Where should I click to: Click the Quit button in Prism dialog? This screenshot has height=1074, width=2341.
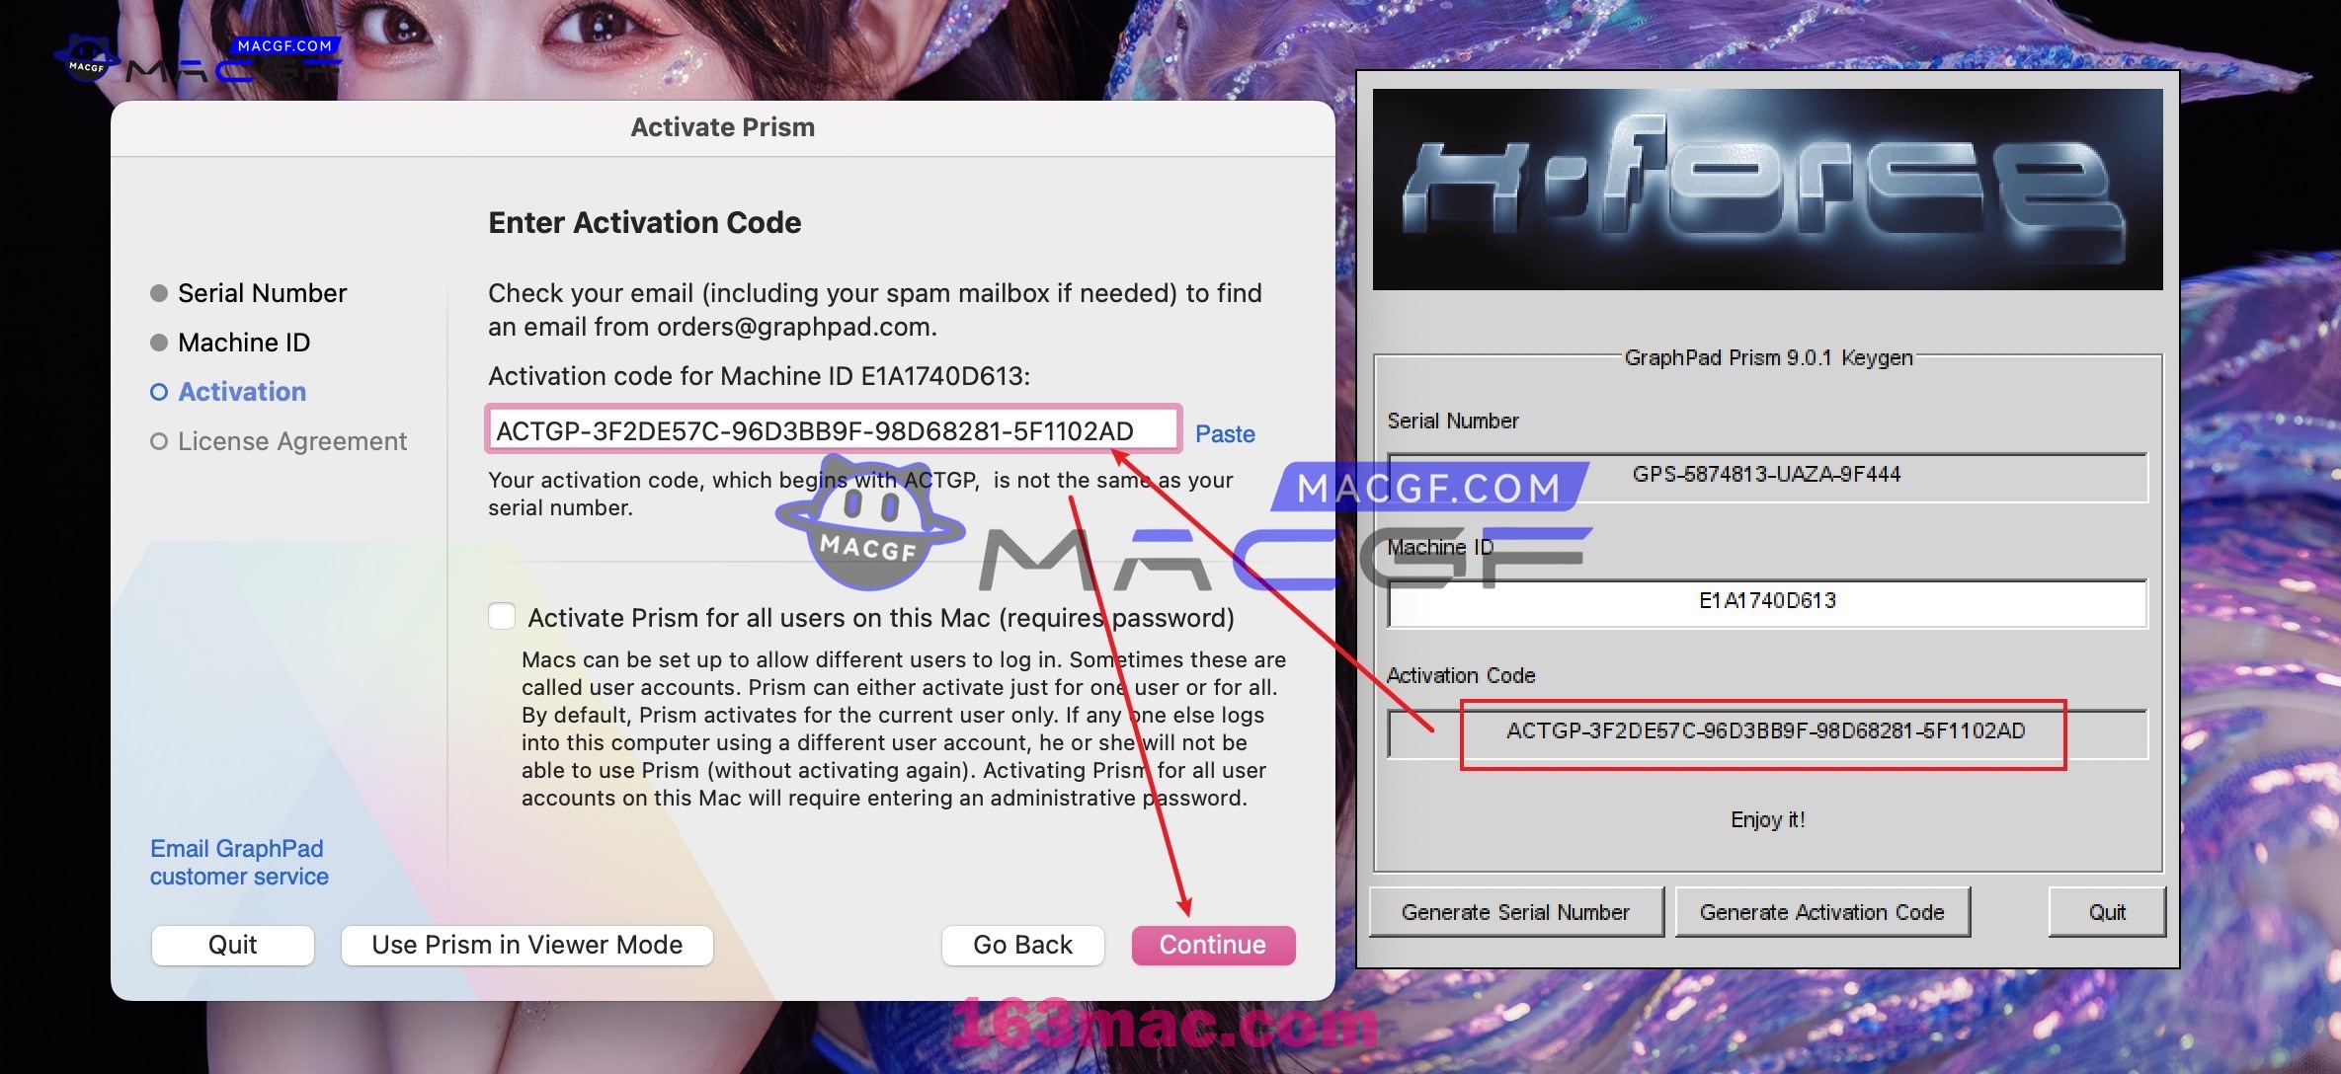pos(233,943)
